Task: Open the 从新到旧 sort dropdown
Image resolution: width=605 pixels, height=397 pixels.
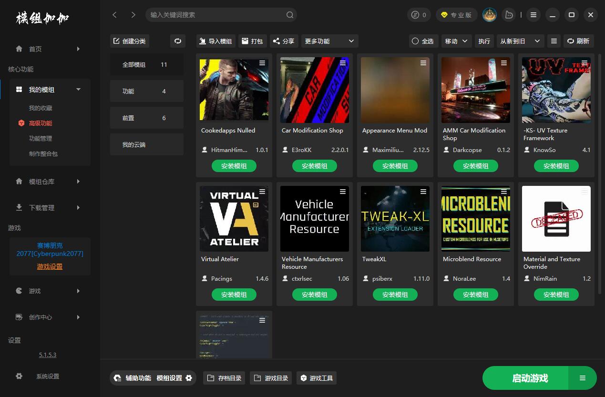Action: (x=520, y=41)
